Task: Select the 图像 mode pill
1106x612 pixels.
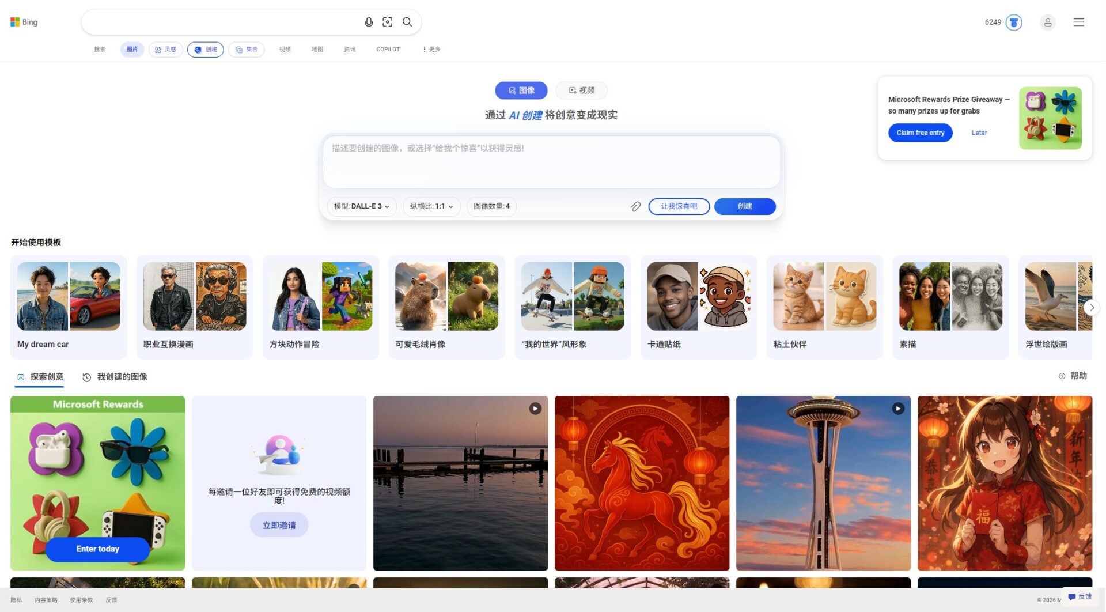Action: [521, 90]
